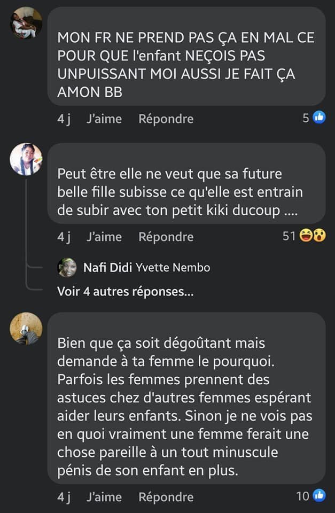This screenshot has width=335, height=513.
Task: Reply to the 'Bien que ça soit' comment
Action: [166, 496]
